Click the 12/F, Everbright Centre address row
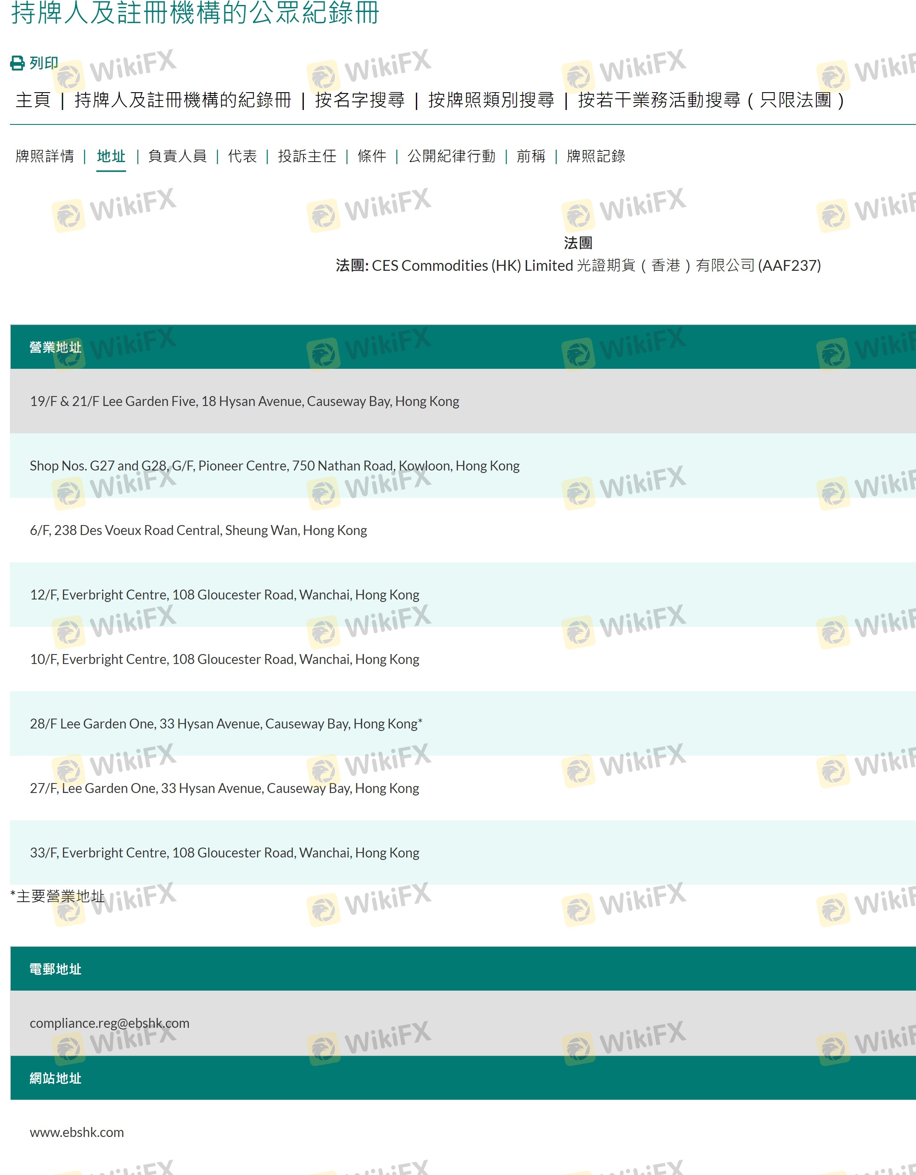Screen dimensions: 916x1175 pyautogui.click(x=463, y=595)
